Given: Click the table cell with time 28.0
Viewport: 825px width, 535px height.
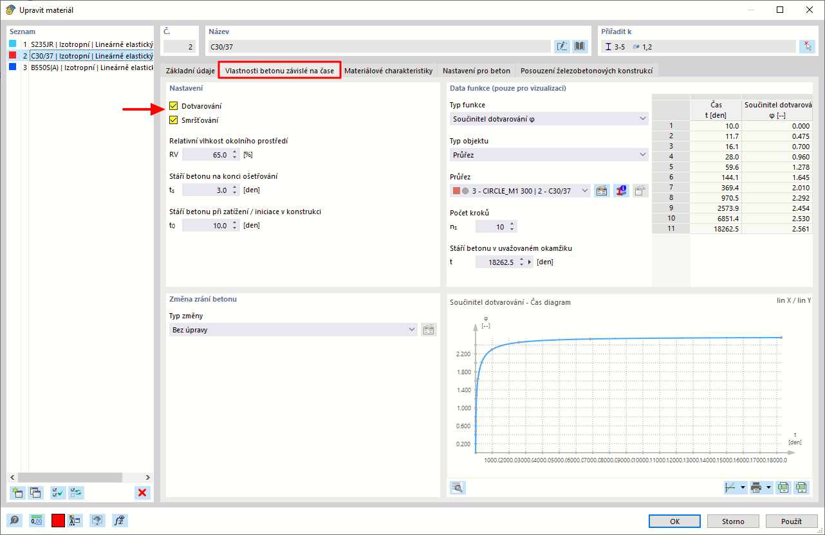Looking at the screenshot, I should point(716,157).
